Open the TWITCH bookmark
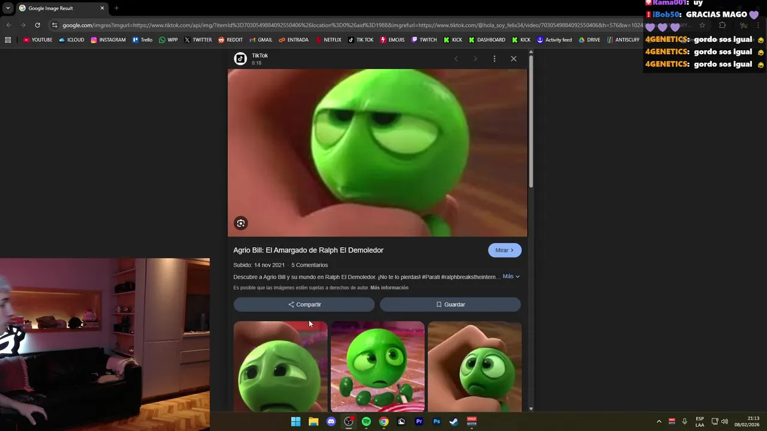 point(424,40)
